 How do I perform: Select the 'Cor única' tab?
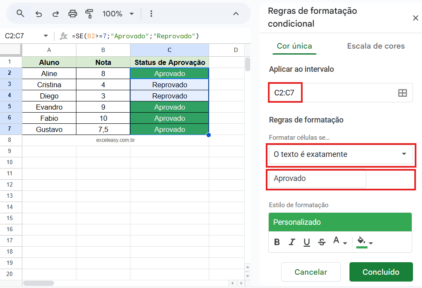tap(294, 46)
